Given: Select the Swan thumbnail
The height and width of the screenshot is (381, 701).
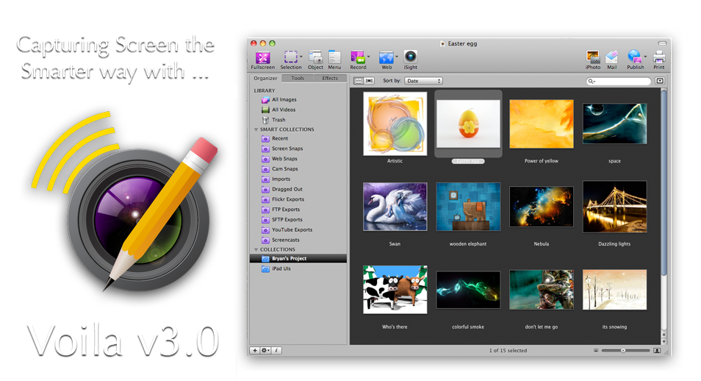Looking at the screenshot, I should (x=395, y=207).
